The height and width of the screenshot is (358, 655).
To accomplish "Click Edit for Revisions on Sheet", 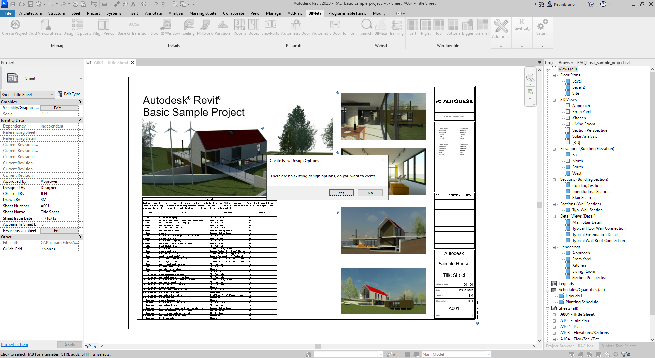I will coord(59,231).
